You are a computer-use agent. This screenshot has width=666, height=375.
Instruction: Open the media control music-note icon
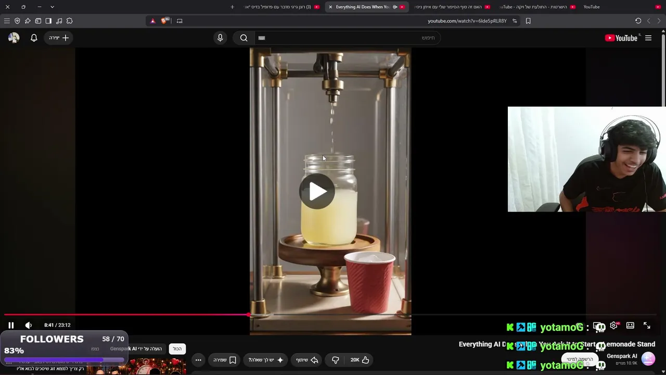59,21
